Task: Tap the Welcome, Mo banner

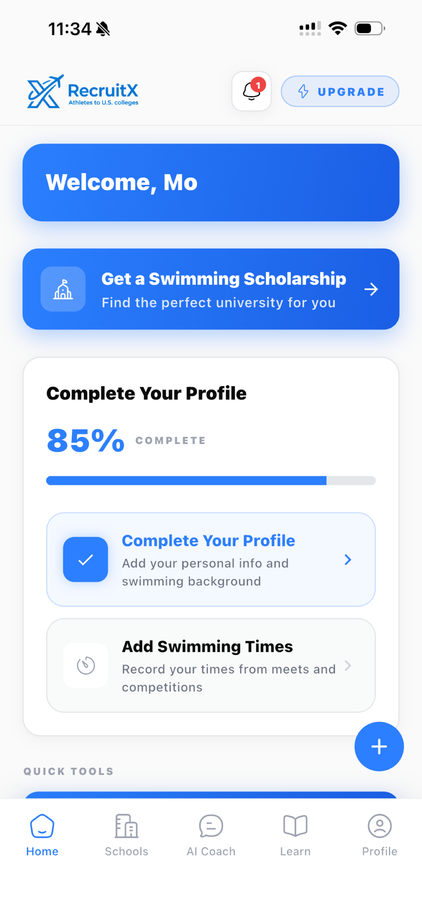Action: click(211, 183)
